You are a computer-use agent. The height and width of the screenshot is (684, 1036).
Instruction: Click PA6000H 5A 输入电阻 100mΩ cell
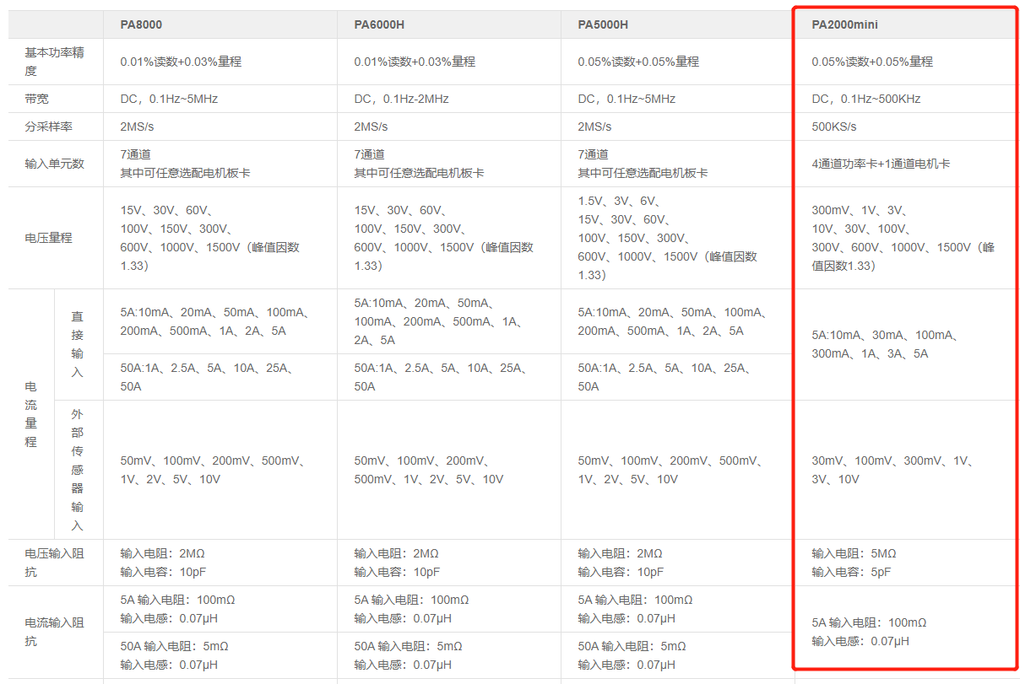(411, 609)
